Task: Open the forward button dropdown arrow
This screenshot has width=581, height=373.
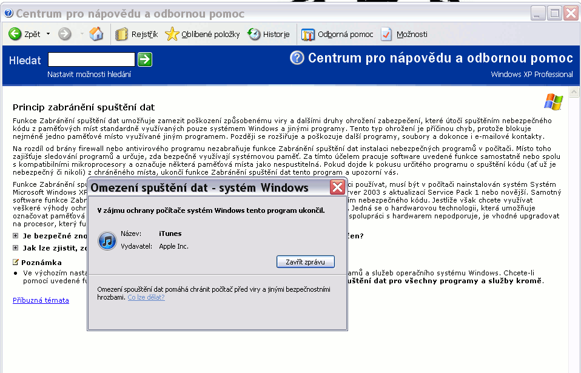Action: (x=82, y=34)
